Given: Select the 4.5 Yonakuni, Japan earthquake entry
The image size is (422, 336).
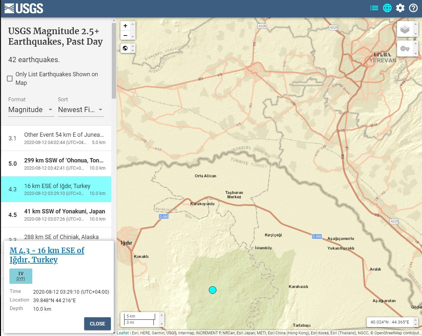Looking at the screenshot, I should (x=56, y=215).
